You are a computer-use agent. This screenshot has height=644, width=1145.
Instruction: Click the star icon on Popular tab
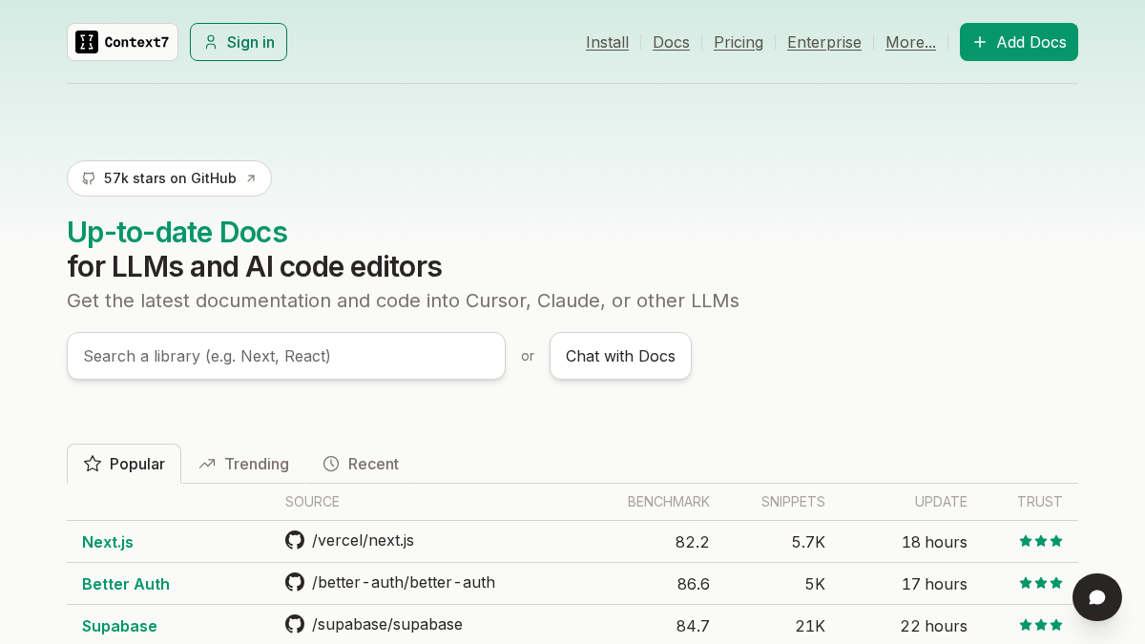(93, 464)
